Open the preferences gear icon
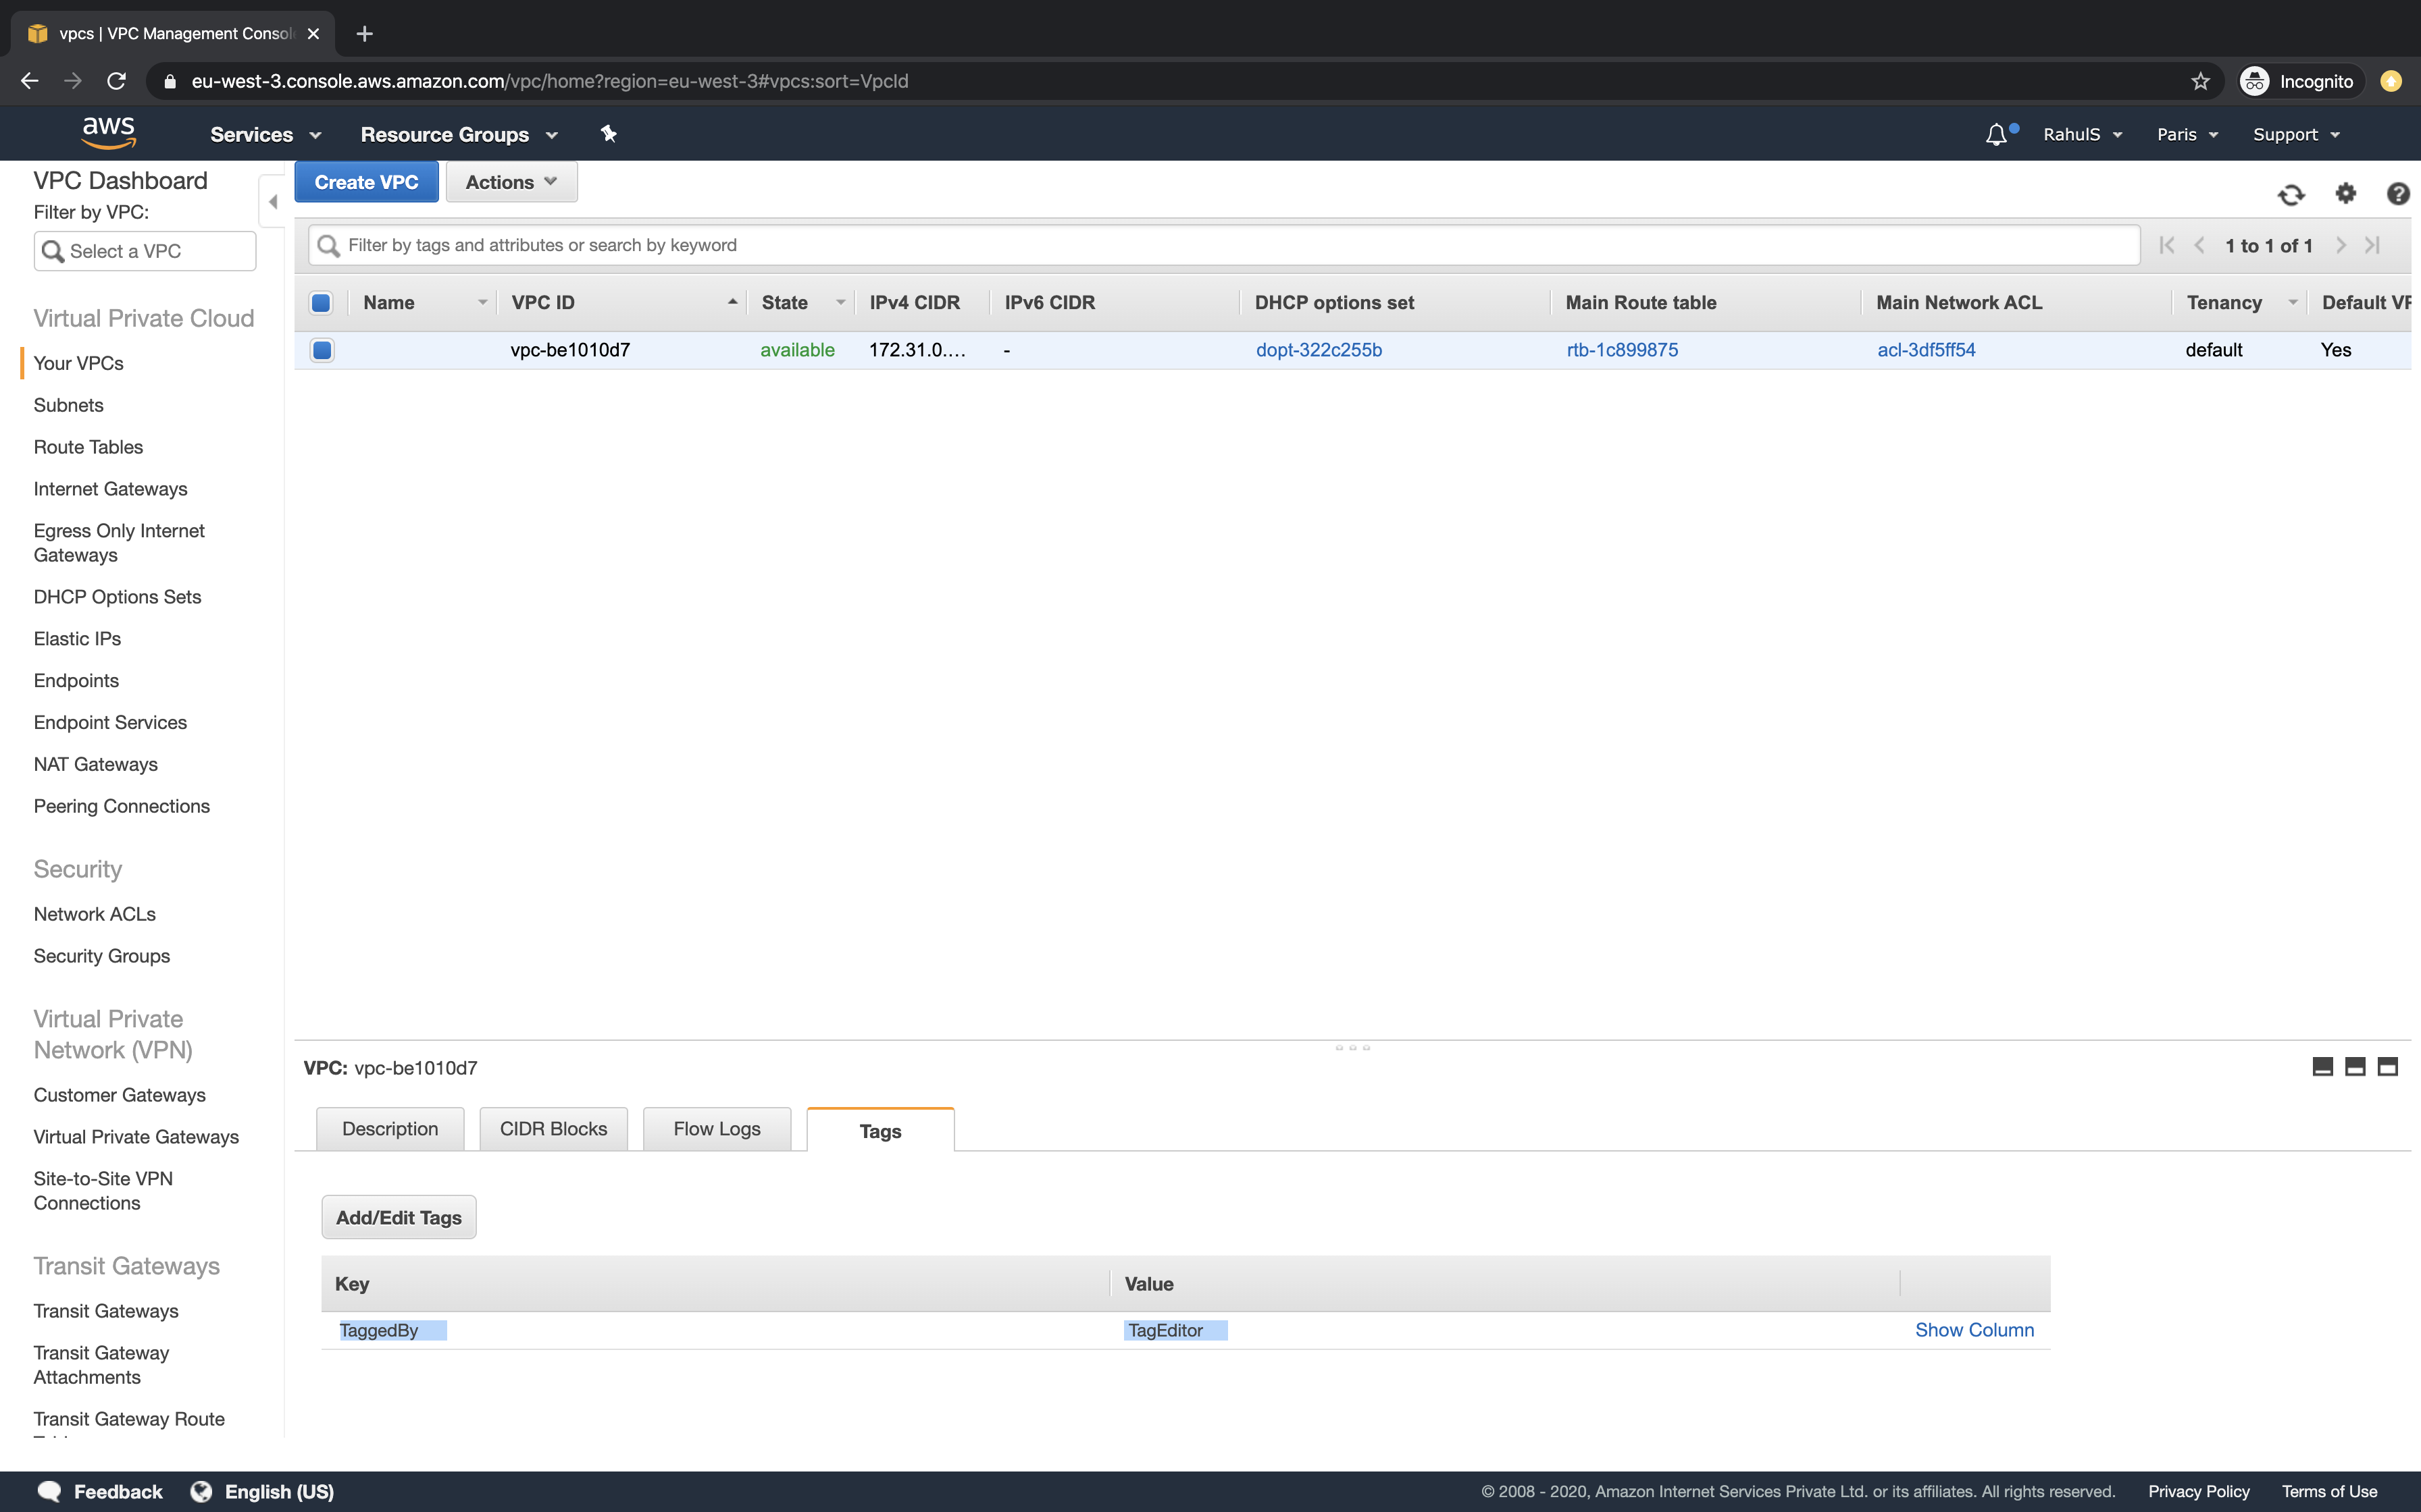This screenshot has height=1512, width=2421. click(x=2346, y=194)
